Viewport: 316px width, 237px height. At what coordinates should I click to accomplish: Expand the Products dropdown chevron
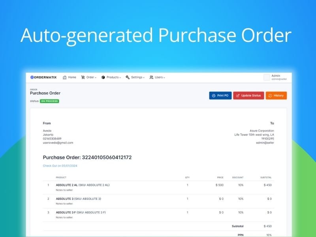pyautogui.click(x=120, y=77)
